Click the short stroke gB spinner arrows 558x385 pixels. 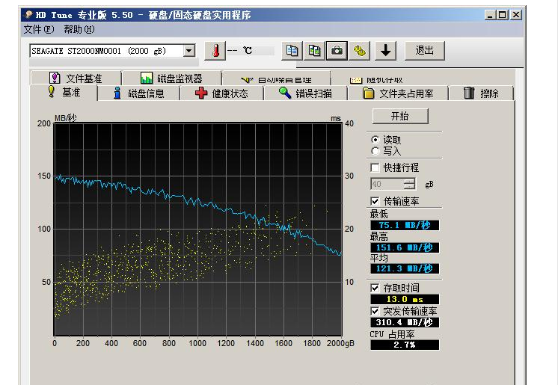pyautogui.click(x=409, y=184)
